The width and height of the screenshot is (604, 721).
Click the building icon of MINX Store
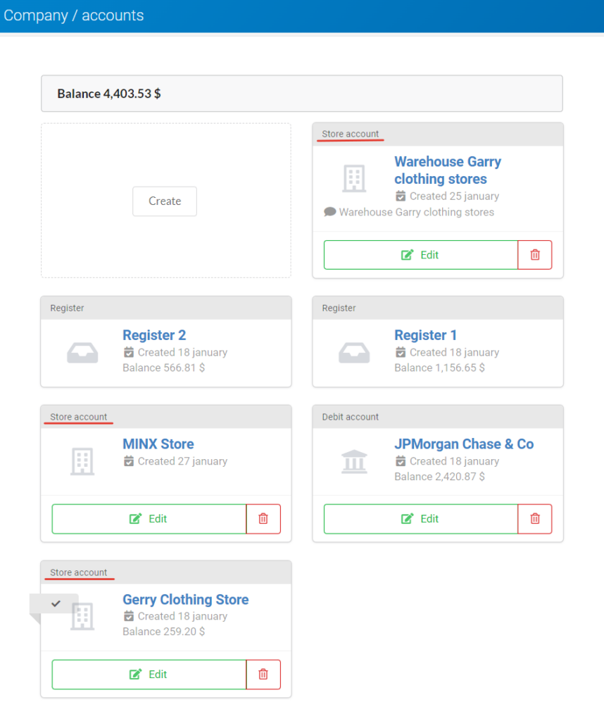click(x=82, y=461)
